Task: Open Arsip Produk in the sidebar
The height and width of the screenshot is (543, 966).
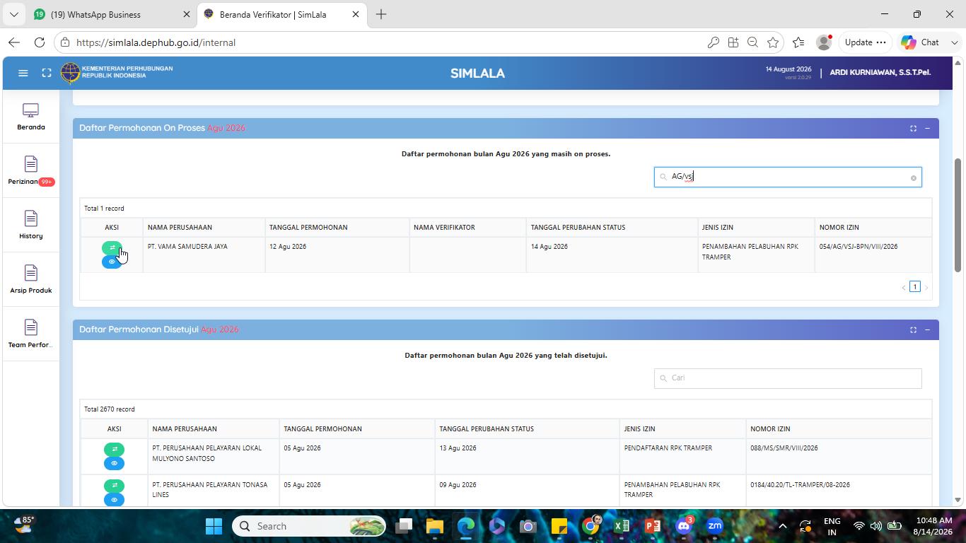Action: (30, 280)
